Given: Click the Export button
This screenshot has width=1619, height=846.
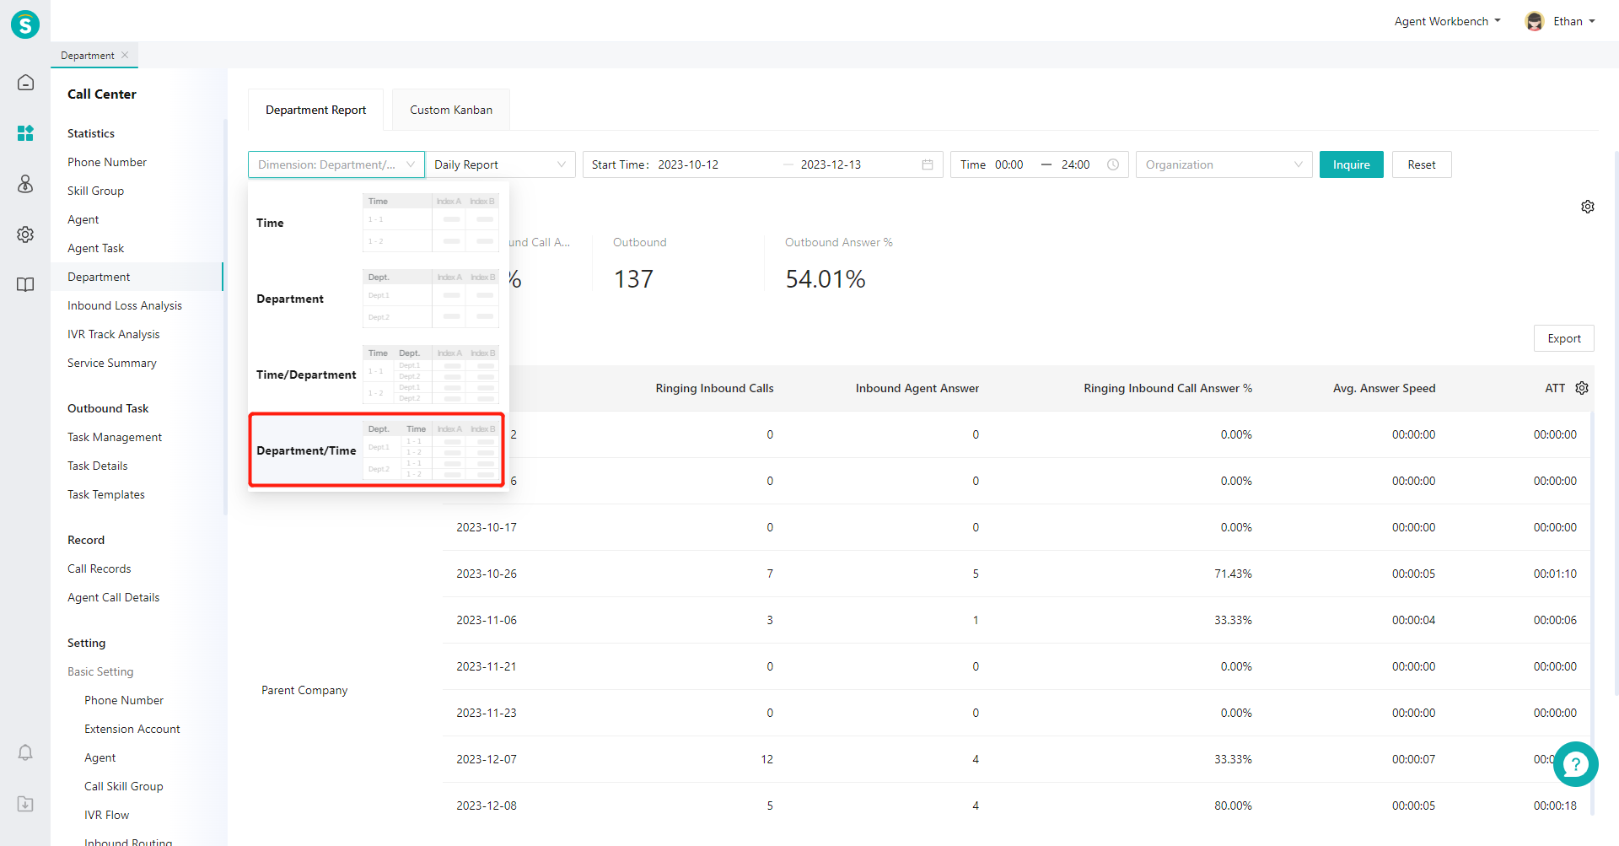Looking at the screenshot, I should click(x=1564, y=338).
